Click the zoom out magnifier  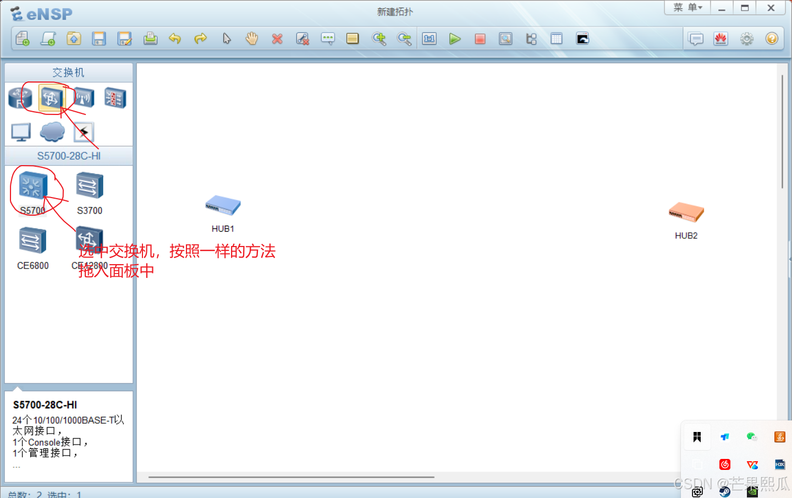[x=404, y=39]
